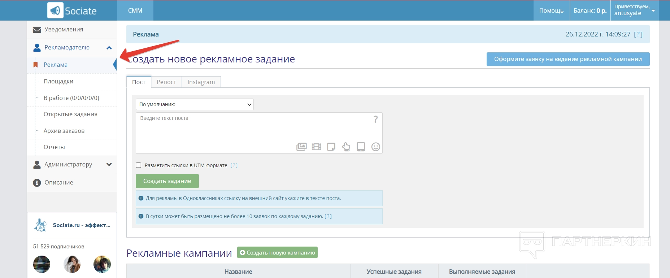Click the tablet device icon in editor
This screenshot has height=278, width=670.
[361, 147]
